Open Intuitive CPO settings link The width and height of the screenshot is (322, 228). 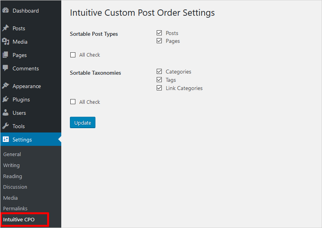click(19, 219)
